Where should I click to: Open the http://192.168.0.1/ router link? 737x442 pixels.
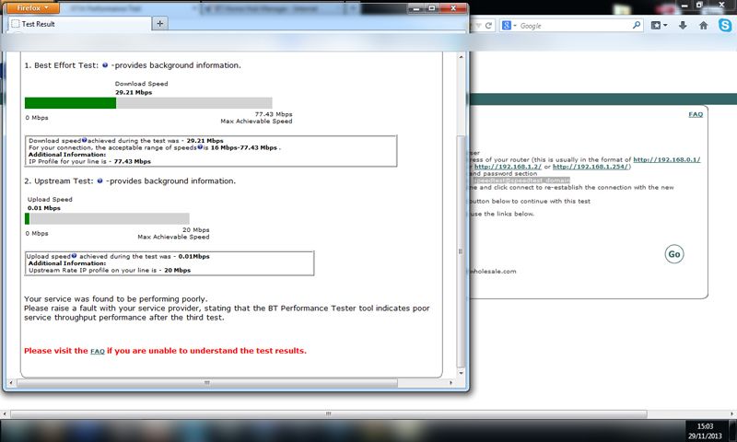[x=666, y=159]
